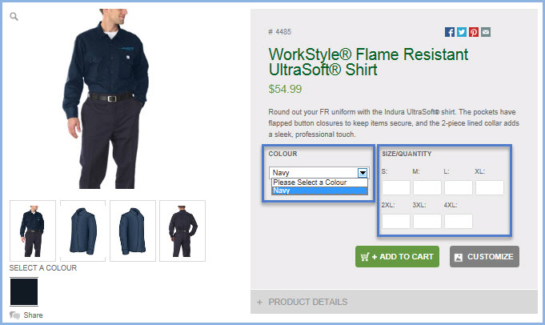Select 'Please Select a Colour' option

(319, 183)
